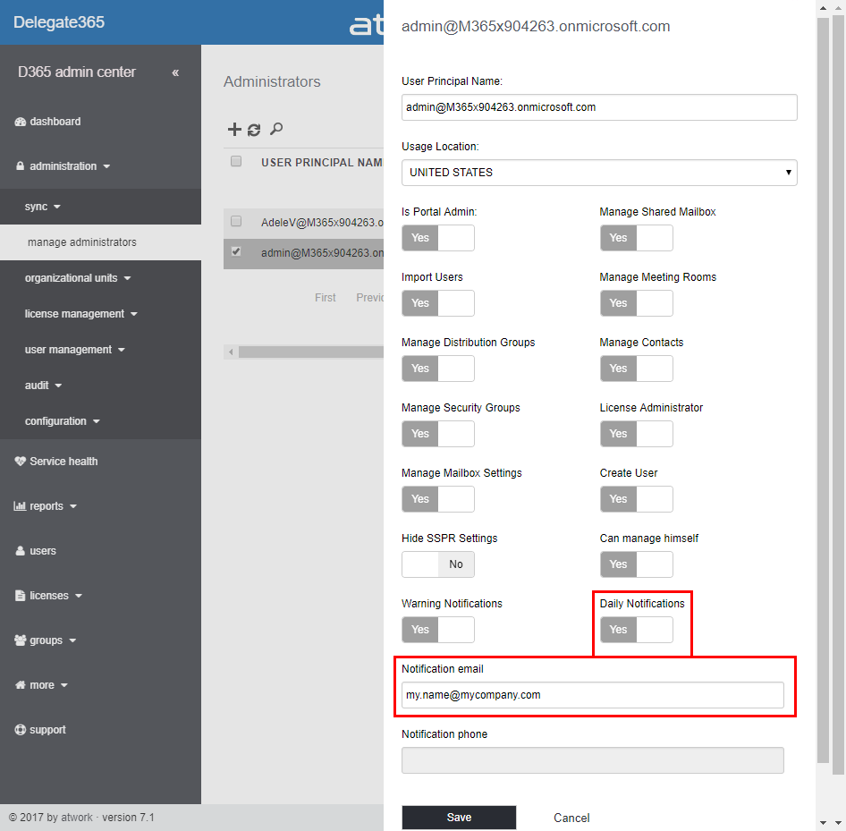Toggle Hide SSPR Settings switch

(438, 564)
